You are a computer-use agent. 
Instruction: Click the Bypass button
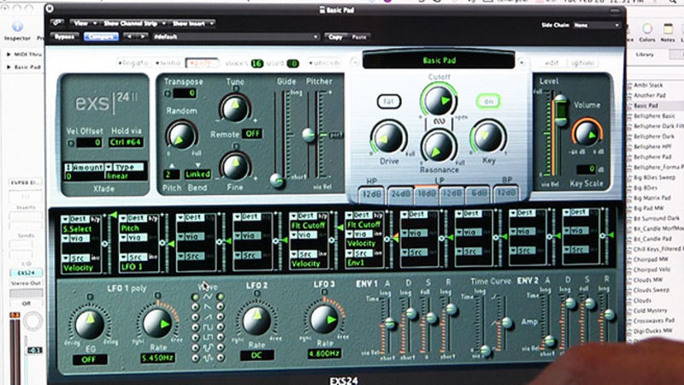pos(65,37)
